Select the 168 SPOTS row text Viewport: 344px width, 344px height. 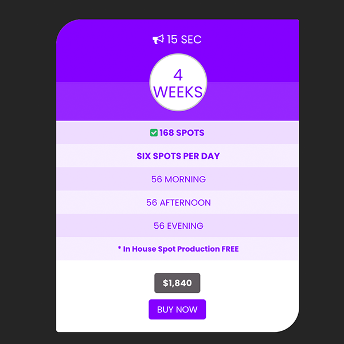click(x=182, y=133)
